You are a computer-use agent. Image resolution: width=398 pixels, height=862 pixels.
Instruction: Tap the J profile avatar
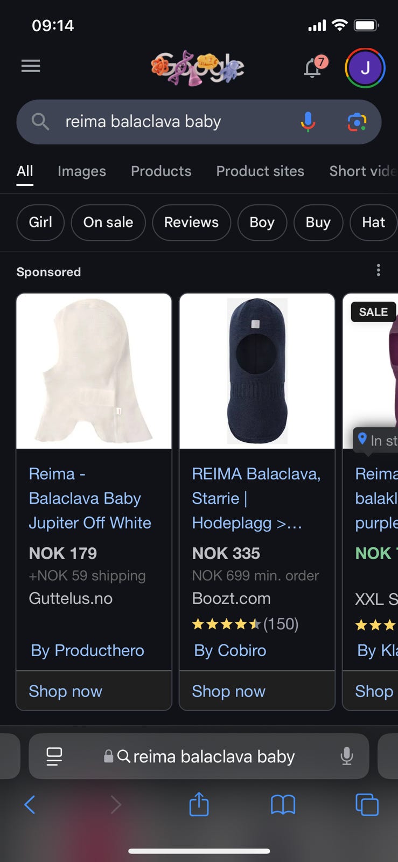(365, 68)
